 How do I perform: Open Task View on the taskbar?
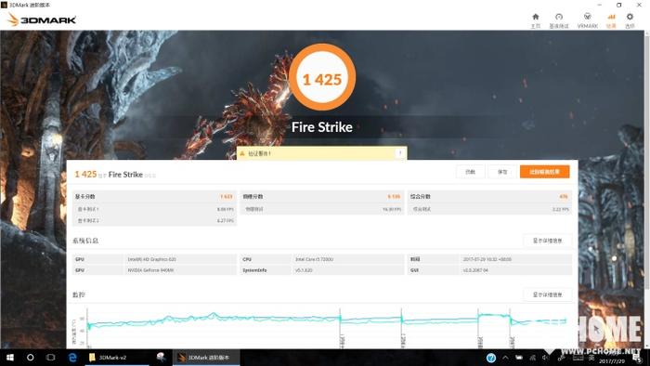(x=50, y=358)
